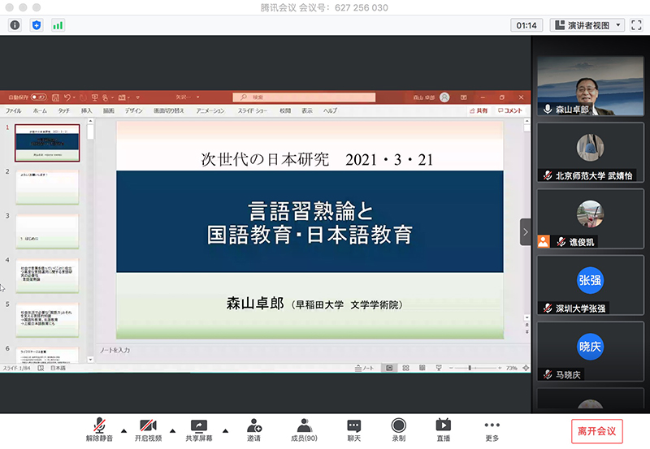Open the live stream (直播) icon
This screenshot has width=650, height=449.
tap(443, 430)
